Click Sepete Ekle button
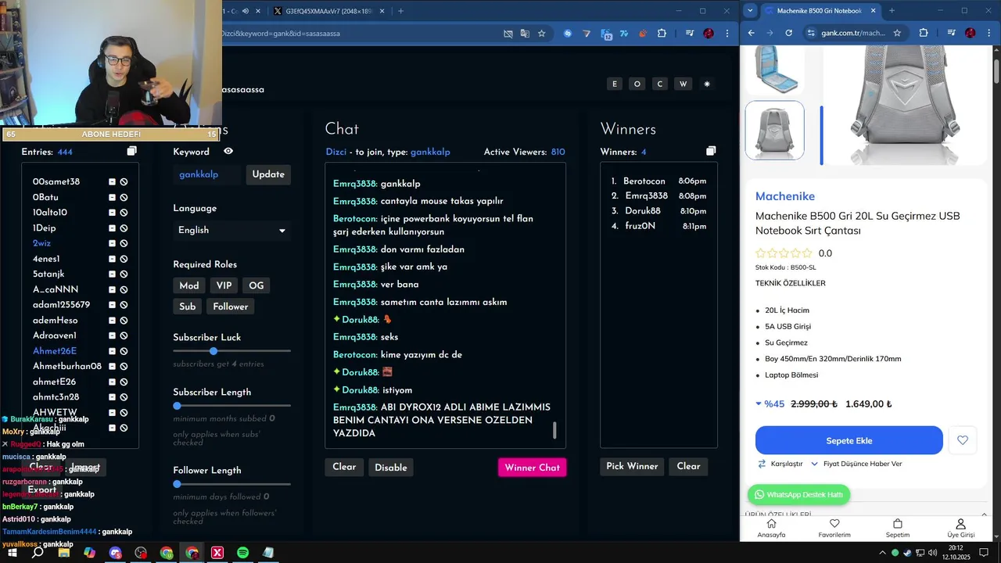 tap(849, 440)
